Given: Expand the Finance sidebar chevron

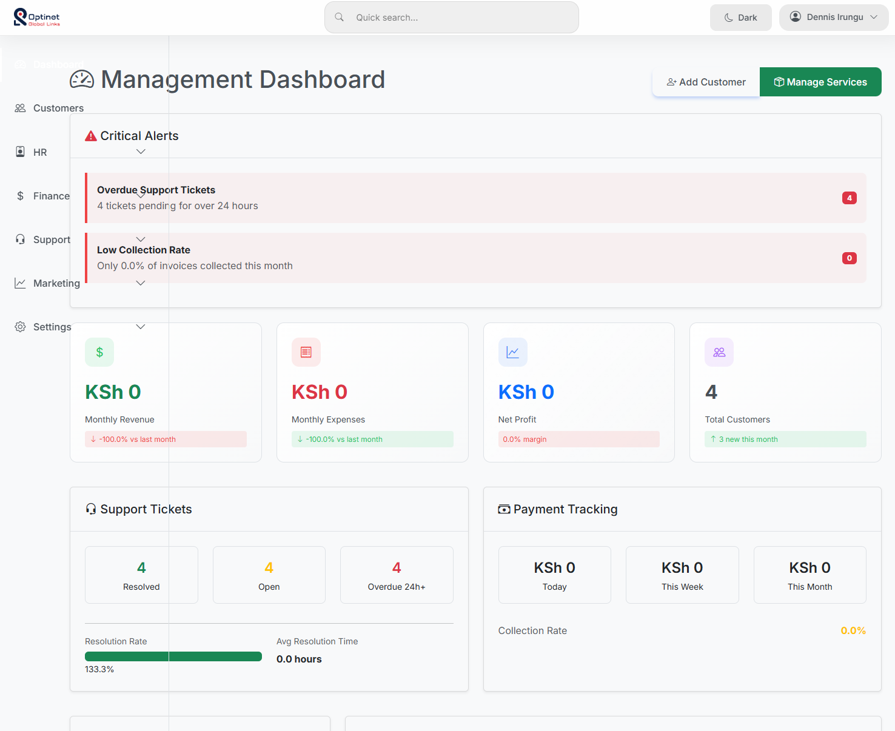Looking at the screenshot, I should tap(141, 196).
